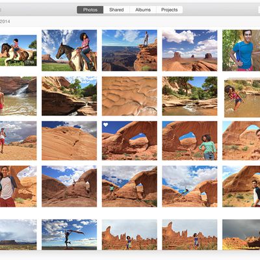Screen dimensions: 260x260
Task: Click the heart favorite badge on the arch photo
Action: point(105,125)
